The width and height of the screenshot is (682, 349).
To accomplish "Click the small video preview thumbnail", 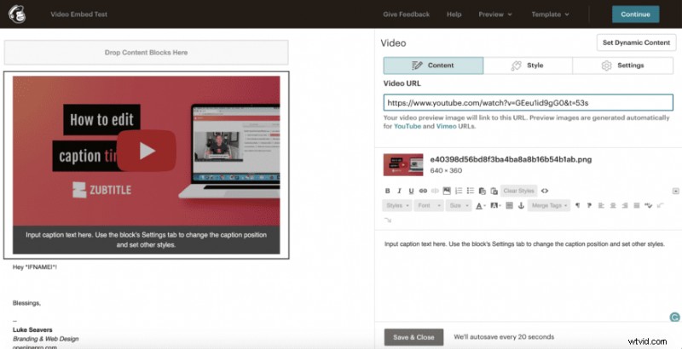I will (x=403, y=164).
